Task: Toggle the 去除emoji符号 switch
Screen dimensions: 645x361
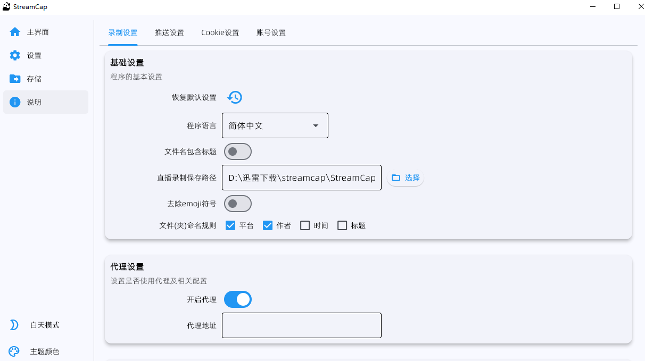Action: (x=237, y=204)
